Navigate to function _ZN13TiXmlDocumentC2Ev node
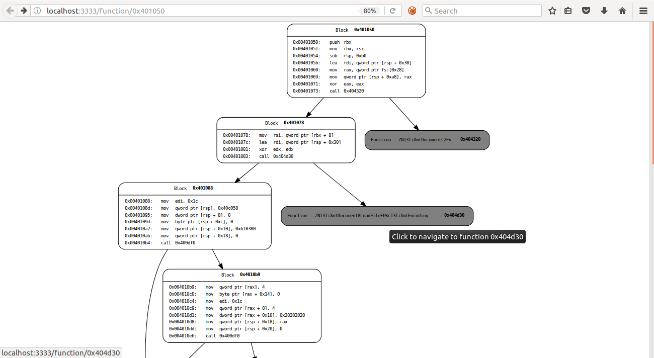 point(427,140)
